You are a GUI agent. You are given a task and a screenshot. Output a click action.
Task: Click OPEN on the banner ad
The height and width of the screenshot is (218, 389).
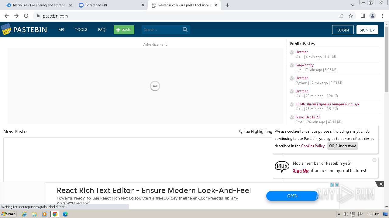click(x=292, y=196)
